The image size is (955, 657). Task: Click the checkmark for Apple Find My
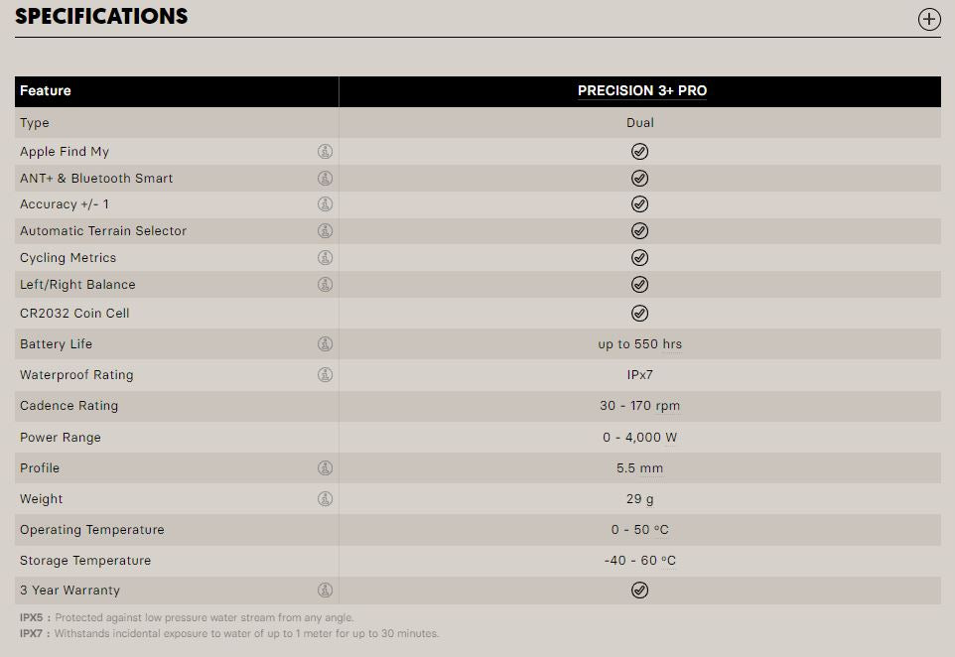pos(640,151)
